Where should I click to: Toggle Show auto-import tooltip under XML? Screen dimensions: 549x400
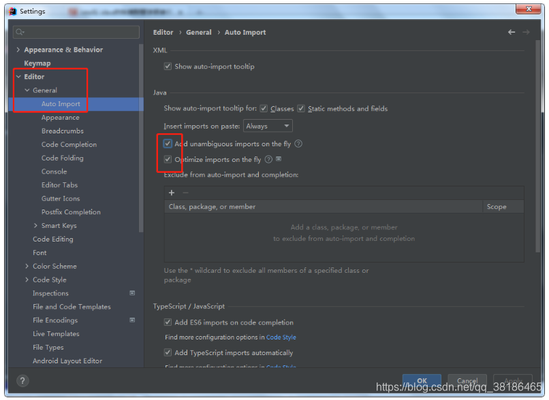click(x=168, y=67)
